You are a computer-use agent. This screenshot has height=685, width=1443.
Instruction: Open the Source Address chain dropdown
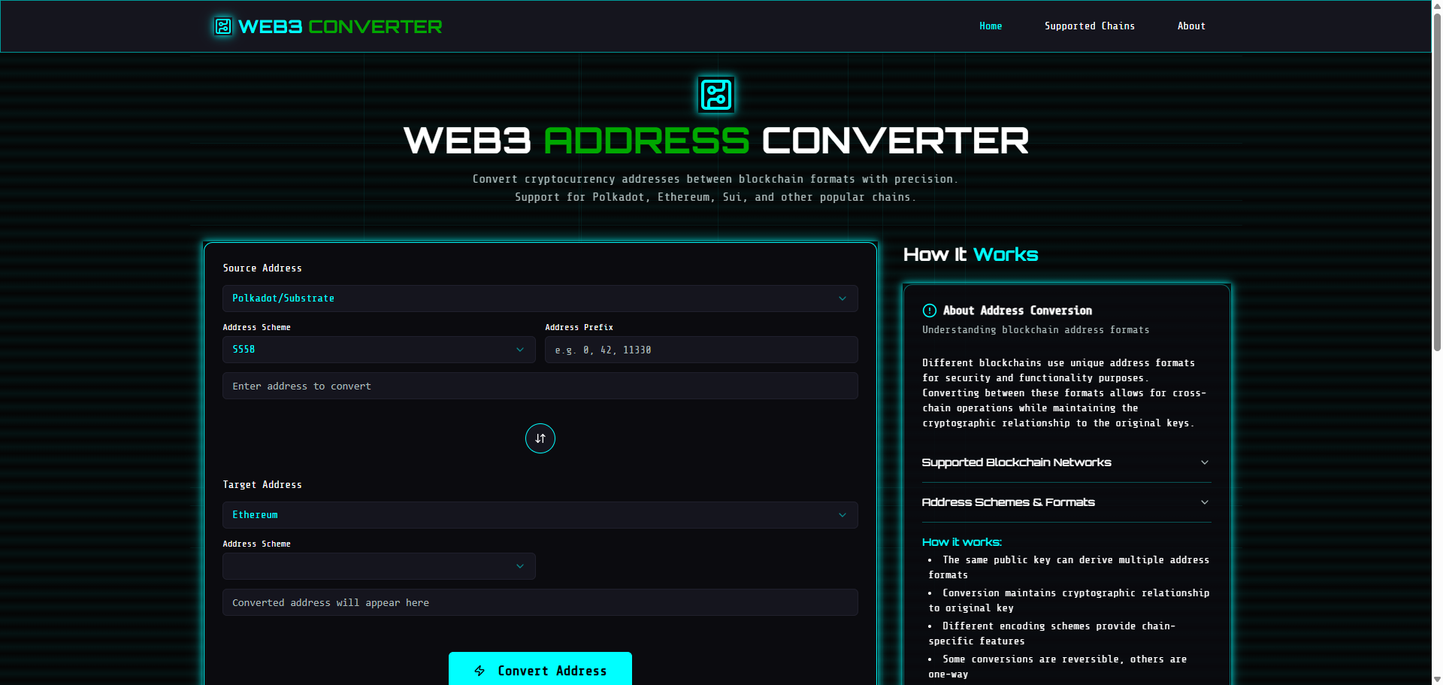pos(540,299)
